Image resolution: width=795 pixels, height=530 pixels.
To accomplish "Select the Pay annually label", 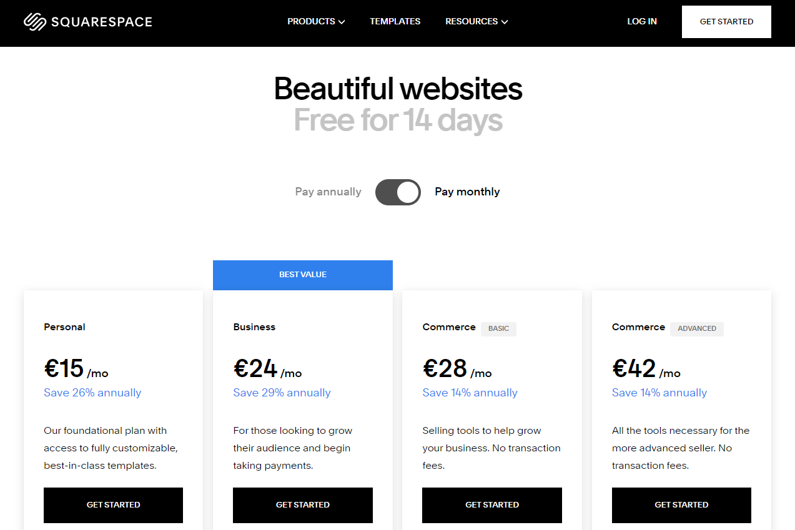I will coord(328,192).
